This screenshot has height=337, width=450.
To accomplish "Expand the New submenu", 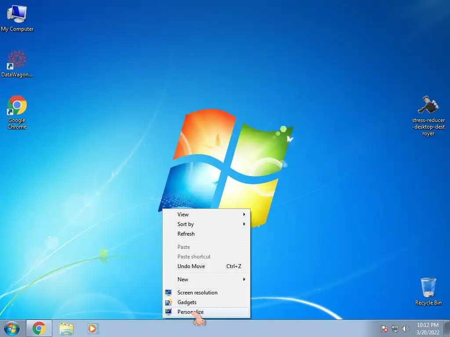I will [207, 280].
